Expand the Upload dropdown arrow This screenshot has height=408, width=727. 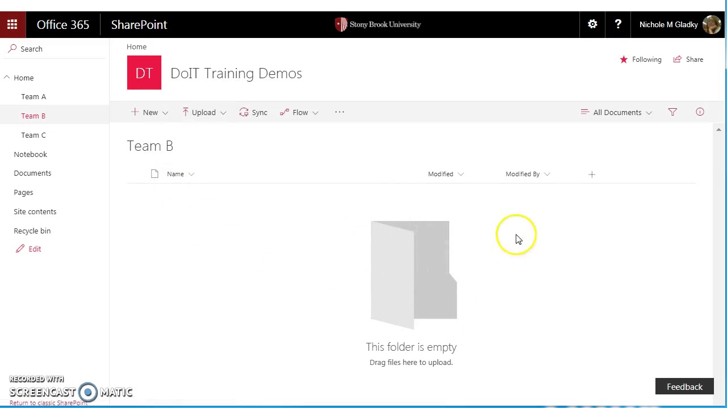(223, 113)
